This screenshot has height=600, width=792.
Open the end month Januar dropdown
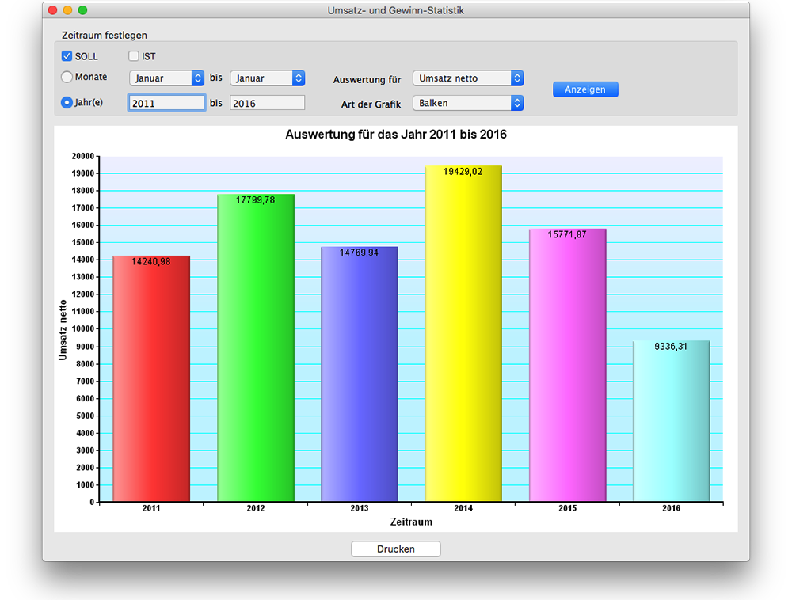click(x=268, y=78)
